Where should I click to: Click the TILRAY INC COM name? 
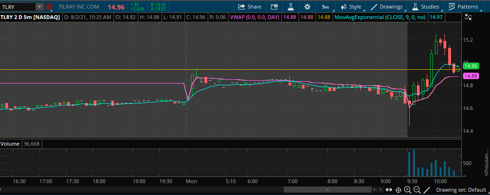[78, 7]
